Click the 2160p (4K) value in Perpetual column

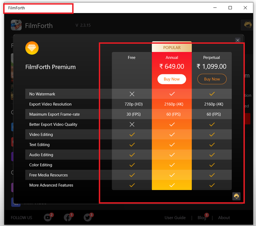tap(214, 104)
